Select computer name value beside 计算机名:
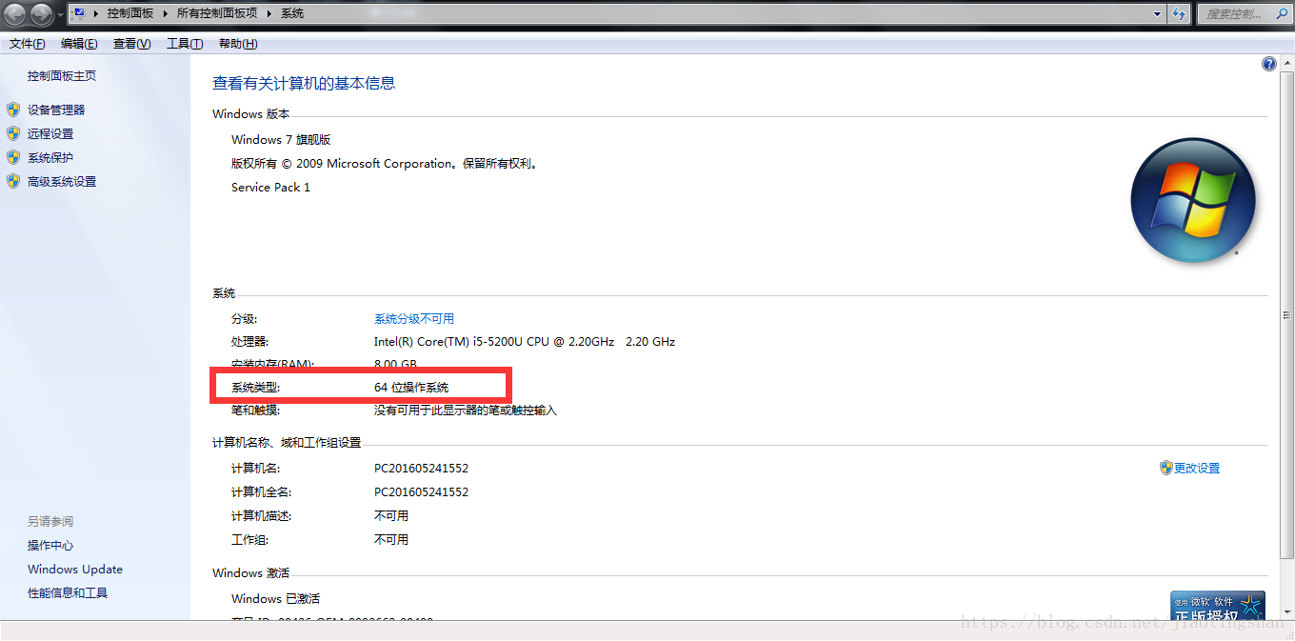 (421, 469)
